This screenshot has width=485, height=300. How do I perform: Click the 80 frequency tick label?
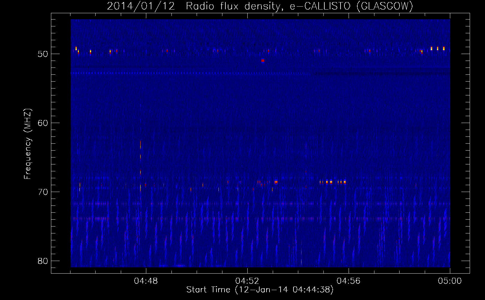click(x=43, y=261)
